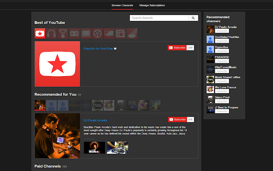273x171 pixels.
Task: Click the Hypsoline avatar icon in sidebar
Action: pyautogui.click(x=210, y=50)
